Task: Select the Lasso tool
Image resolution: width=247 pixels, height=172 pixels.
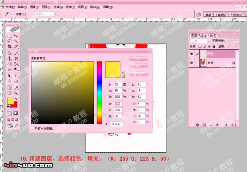Action: (x=10, y=41)
